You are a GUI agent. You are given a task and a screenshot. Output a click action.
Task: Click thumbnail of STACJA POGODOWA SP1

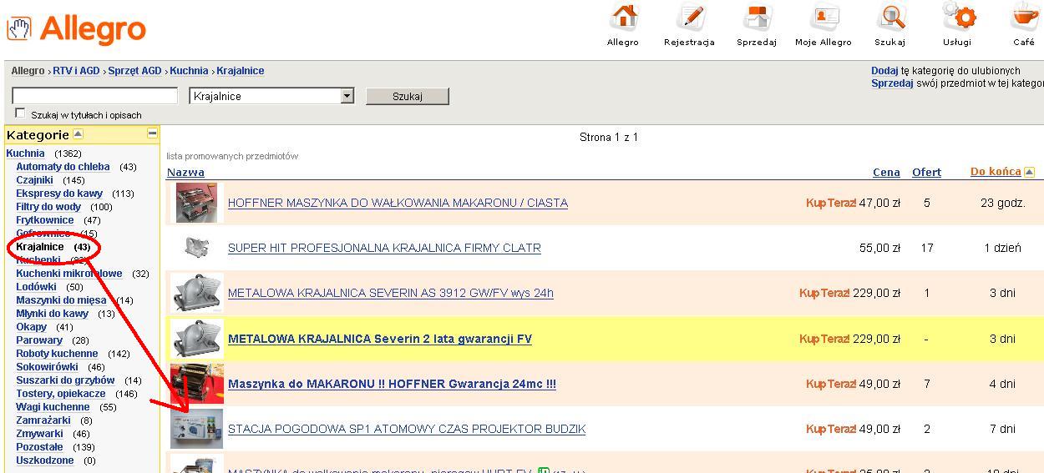(197, 429)
